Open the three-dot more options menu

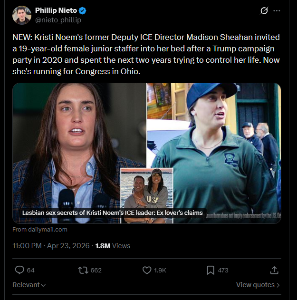point(277,10)
